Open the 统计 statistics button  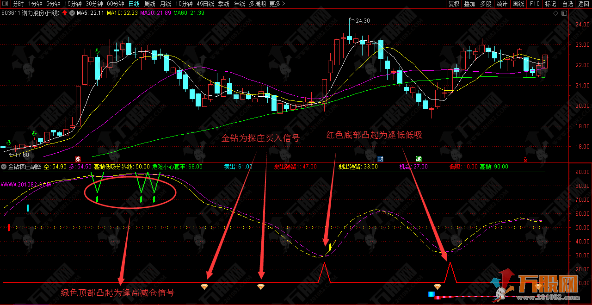pyautogui.click(x=502, y=4)
